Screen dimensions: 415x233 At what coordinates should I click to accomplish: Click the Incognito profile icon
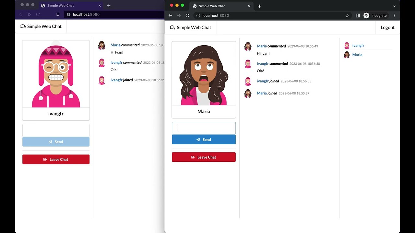tap(366, 15)
